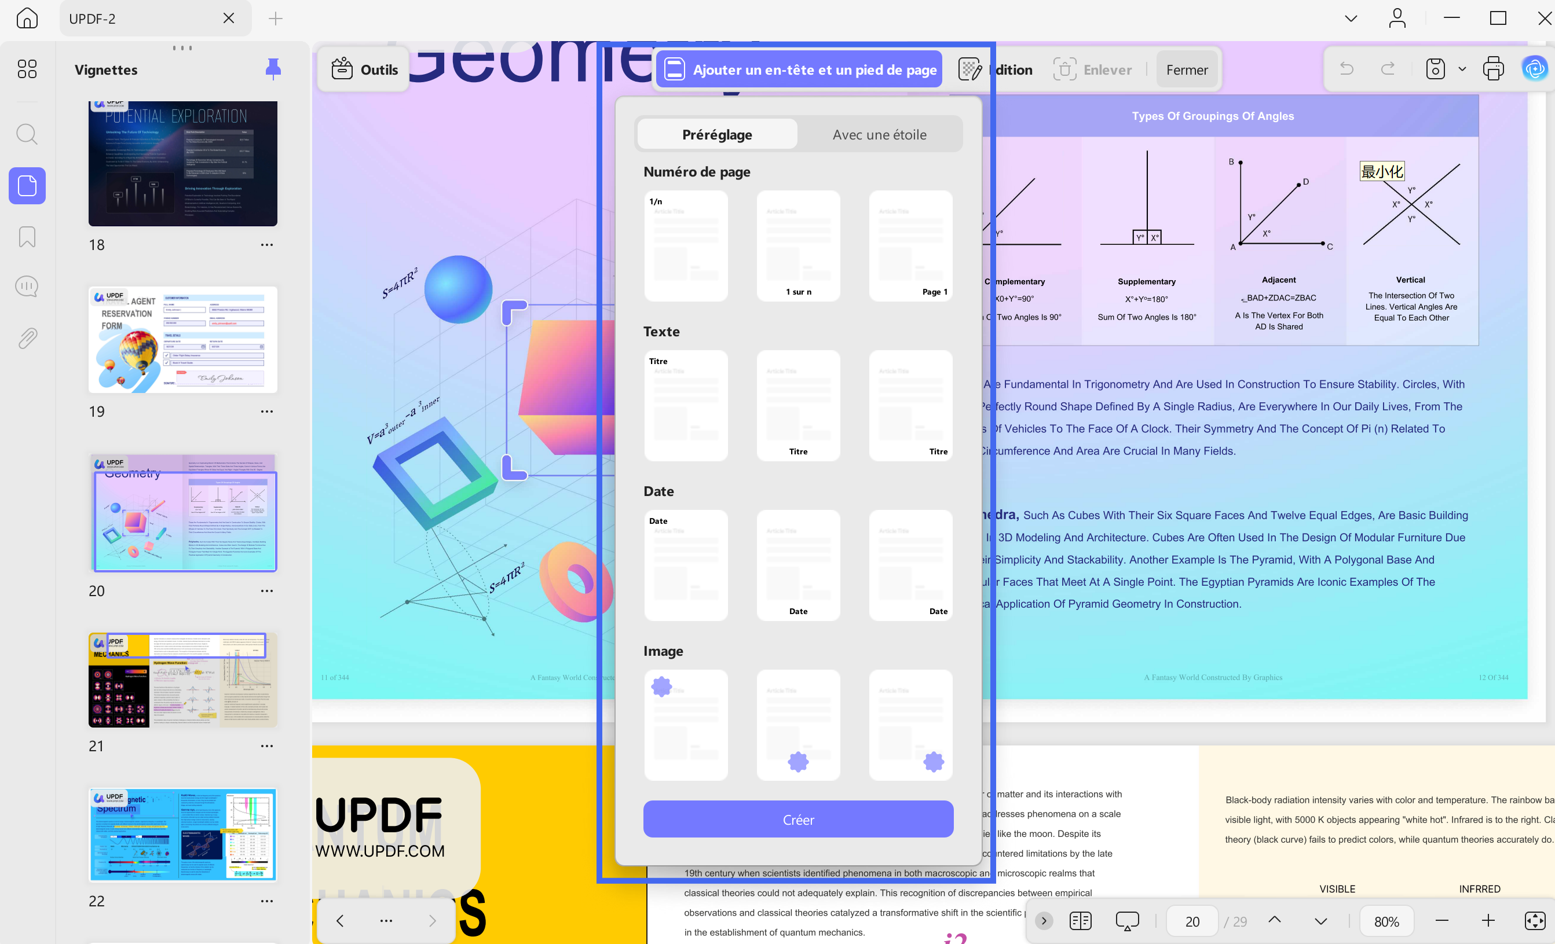Select the Titre bottom-right text preset
Viewport: 1555px width, 944px height.
(910, 406)
